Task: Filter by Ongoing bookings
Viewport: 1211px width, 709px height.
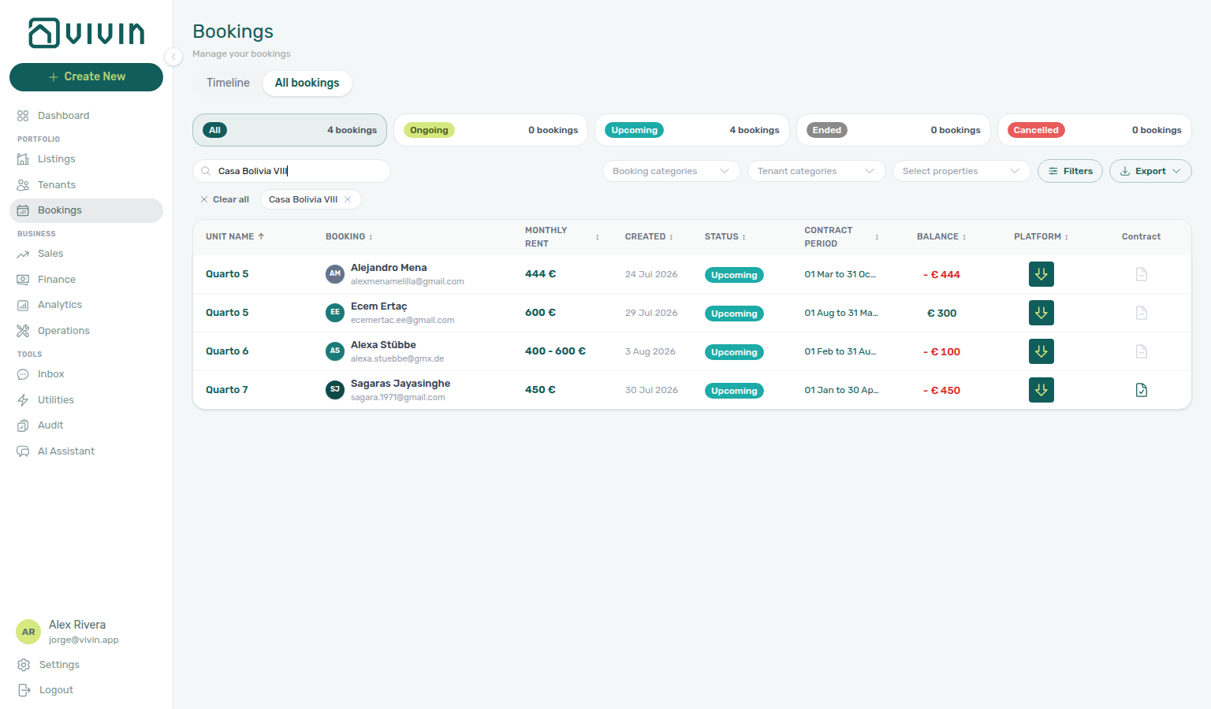Action: click(490, 130)
